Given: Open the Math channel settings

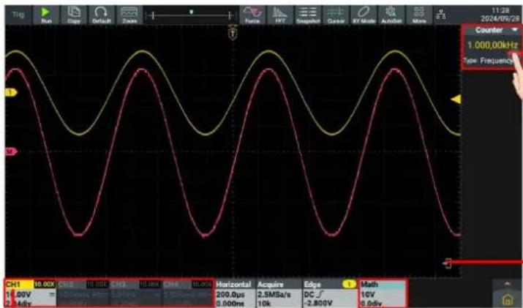Looking at the screenshot, I should (x=383, y=293).
